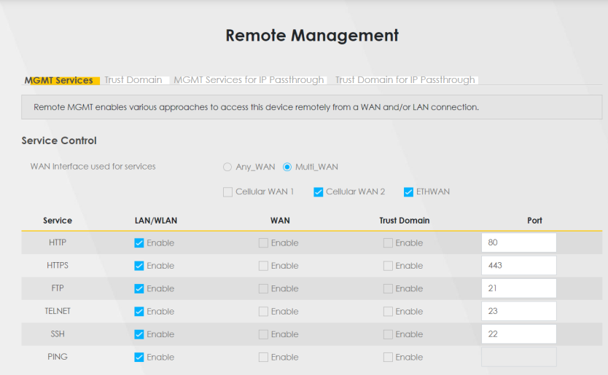Select the MGMT Services tab
This screenshot has height=375, width=608.
point(59,80)
